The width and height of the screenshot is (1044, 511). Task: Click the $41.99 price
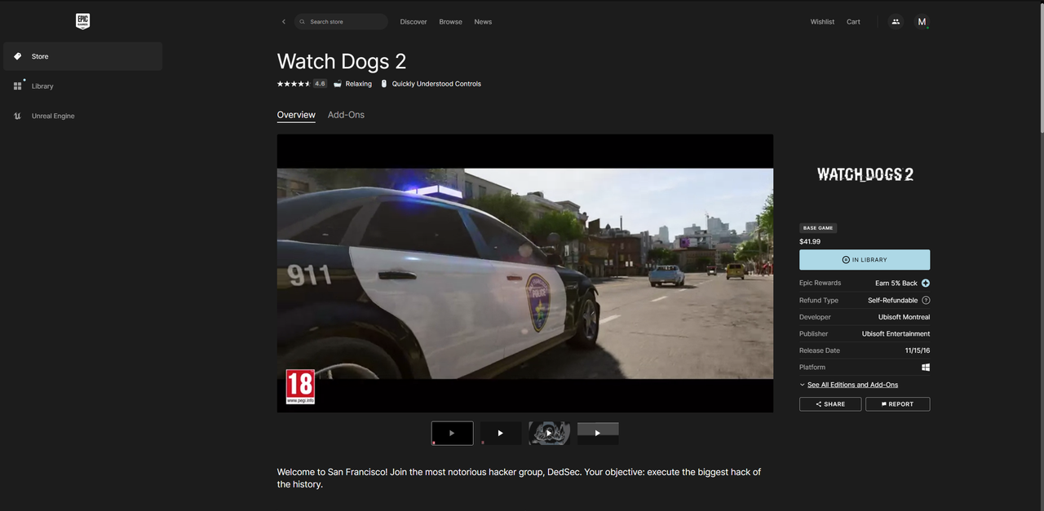pos(810,241)
